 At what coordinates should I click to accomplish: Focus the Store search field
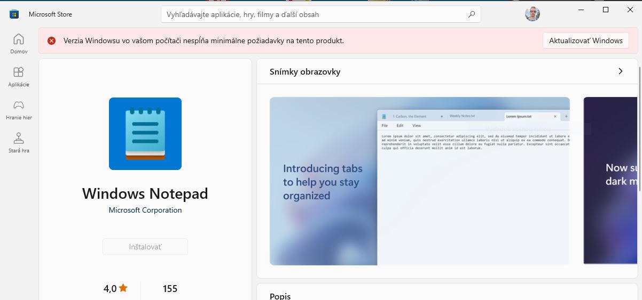[x=321, y=14]
